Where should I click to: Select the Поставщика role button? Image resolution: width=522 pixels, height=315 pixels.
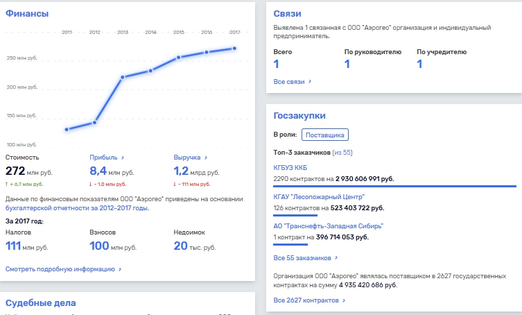[x=325, y=135]
